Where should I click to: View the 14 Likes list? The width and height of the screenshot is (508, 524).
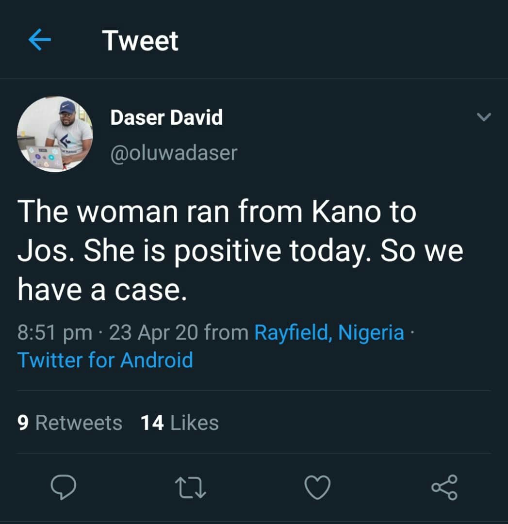pos(180,423)
